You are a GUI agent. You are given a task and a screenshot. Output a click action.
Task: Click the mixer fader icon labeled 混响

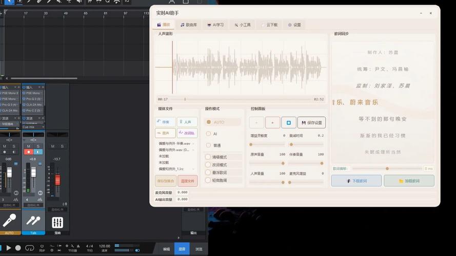click(x=57, y=222)
